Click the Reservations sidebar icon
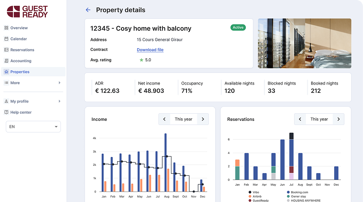The height and width of the screenshot is (202, 363). pos(7,50)
